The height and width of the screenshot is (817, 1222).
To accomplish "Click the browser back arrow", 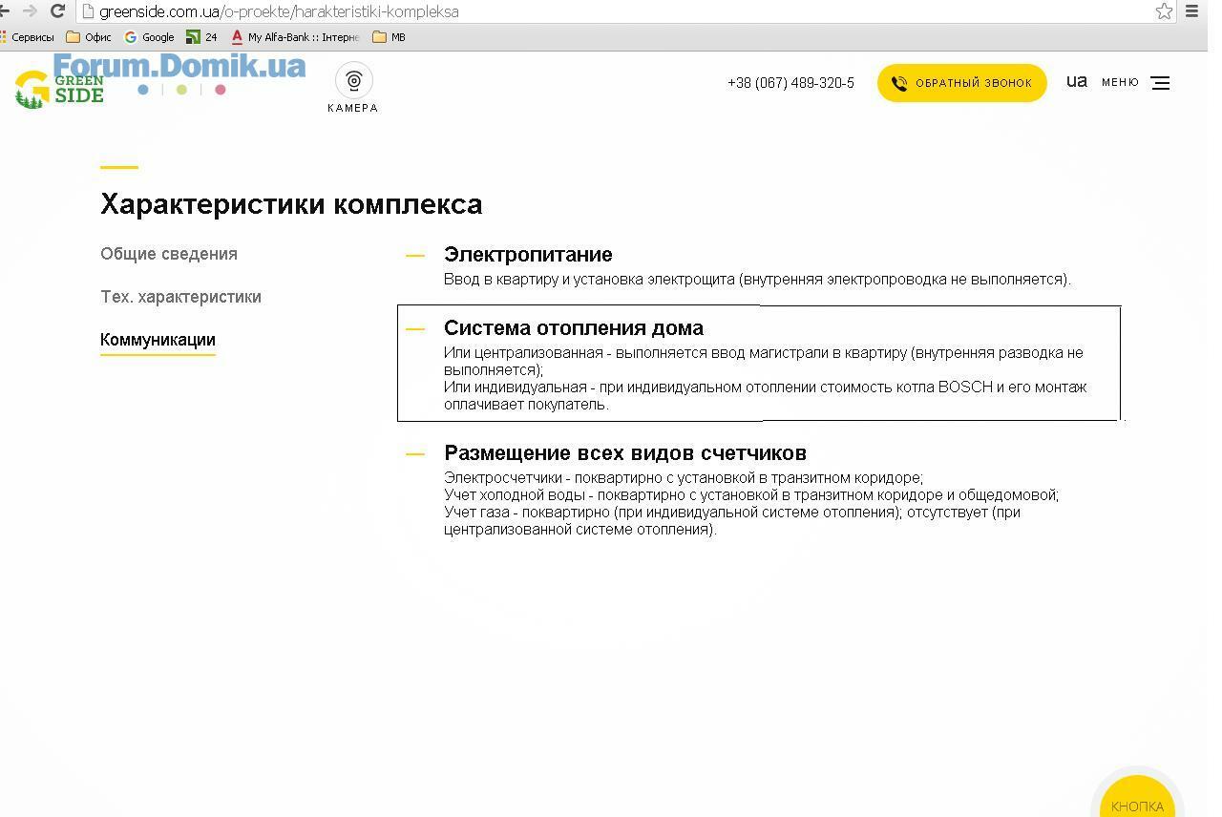I will (5, 11).
